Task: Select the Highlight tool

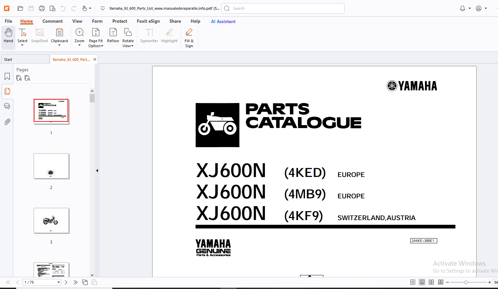Action: (x=169, y=35)
